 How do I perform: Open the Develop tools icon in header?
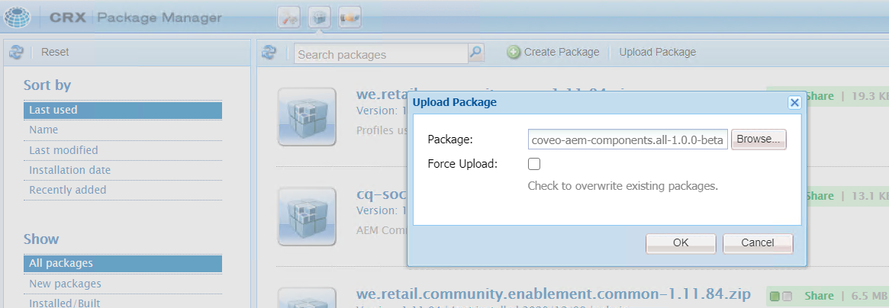point(289,18)
